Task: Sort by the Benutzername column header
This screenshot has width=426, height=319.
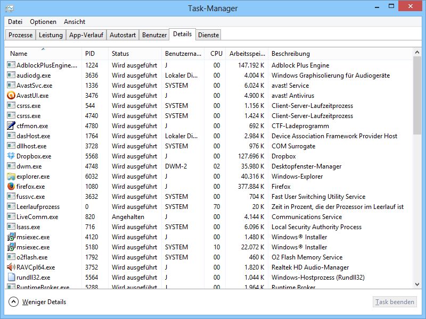Action: pyautogui.click(x=183, y=54)
